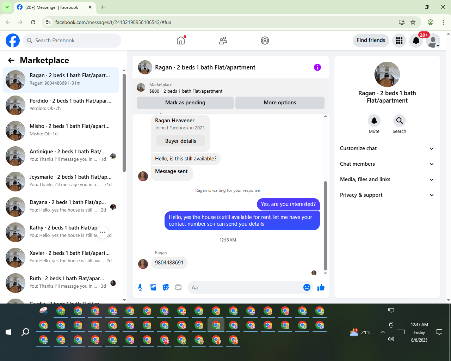This screenshot has width=451, height=361.
Task: Open the Jeysmarie conversation
Action: coord(61,182)
